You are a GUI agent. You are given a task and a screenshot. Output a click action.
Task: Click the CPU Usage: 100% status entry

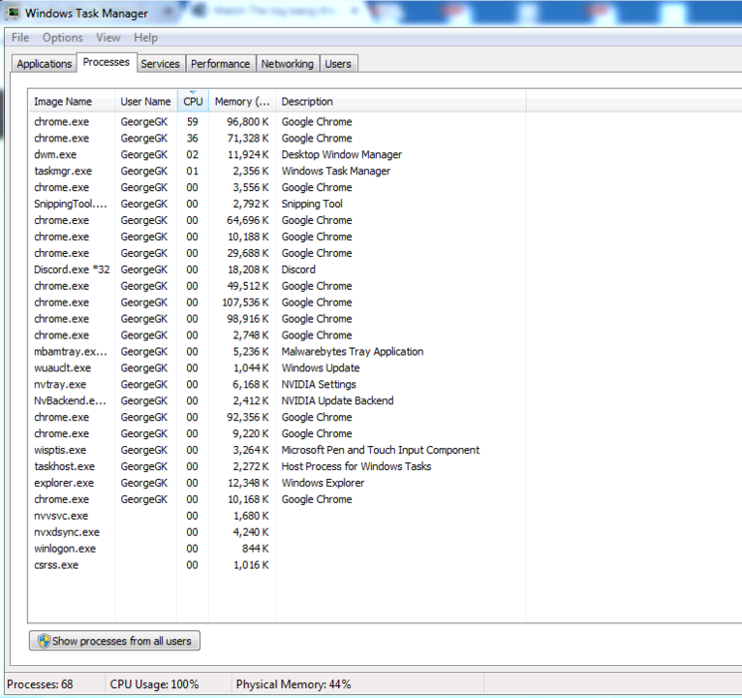154,684
